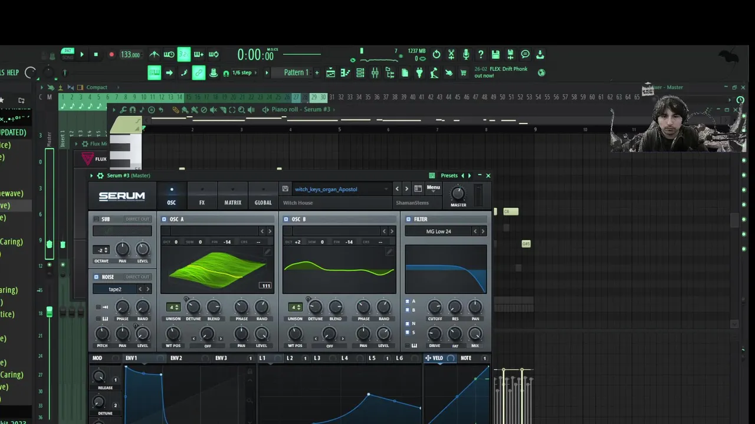Select next OSC A wavetable arrow
This screenshot has width=755, height=424.
coord(270,231)
